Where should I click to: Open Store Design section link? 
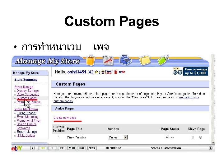24,87
